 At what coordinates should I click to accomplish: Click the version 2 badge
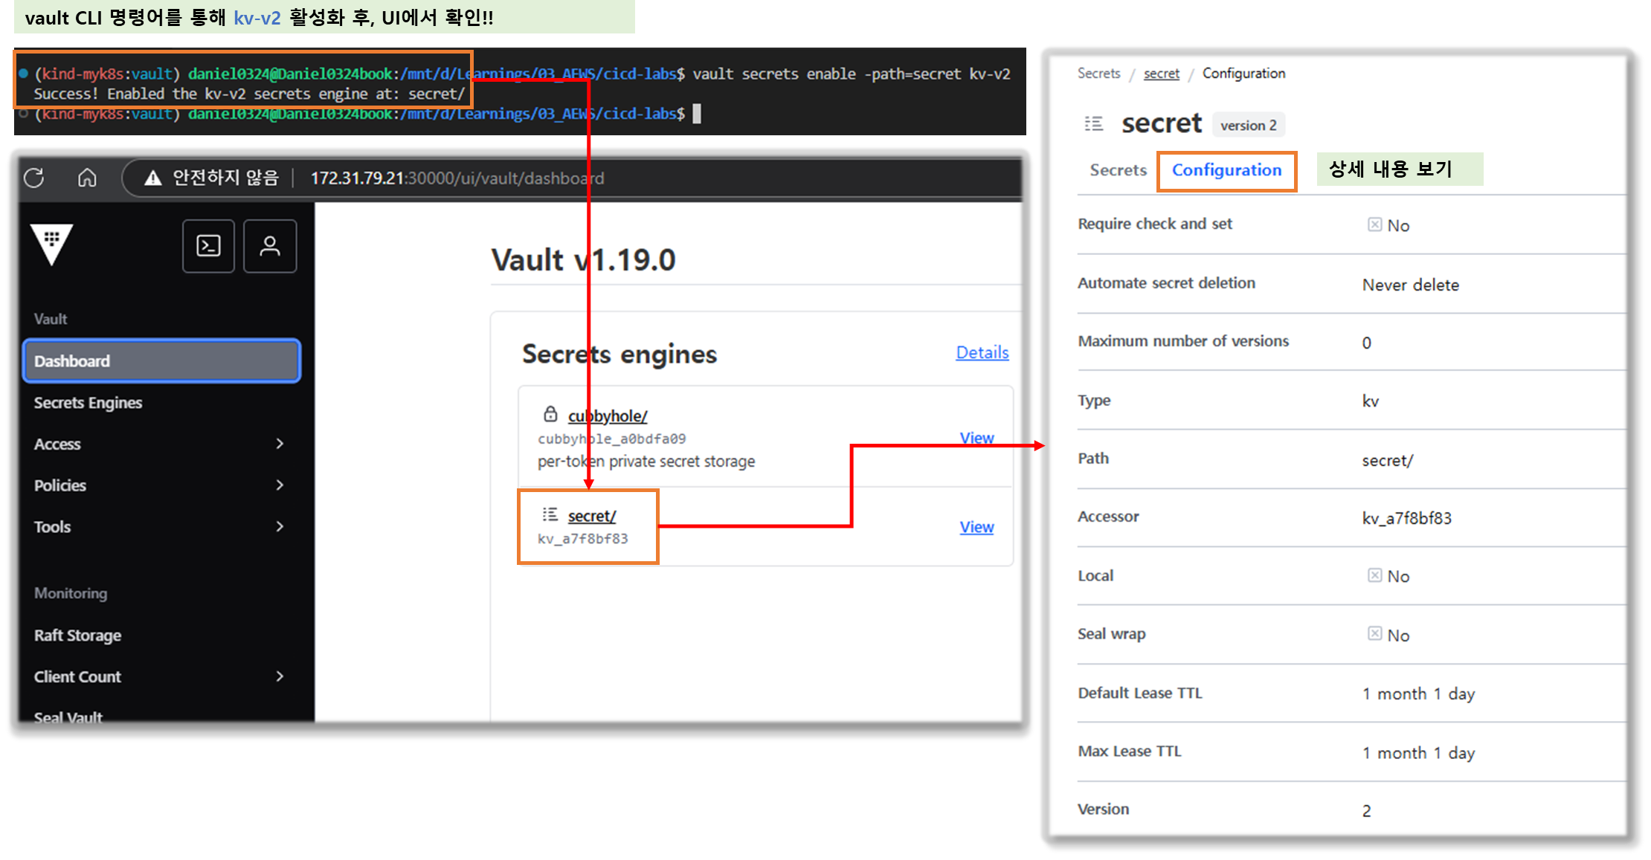tap(1249, 125)
